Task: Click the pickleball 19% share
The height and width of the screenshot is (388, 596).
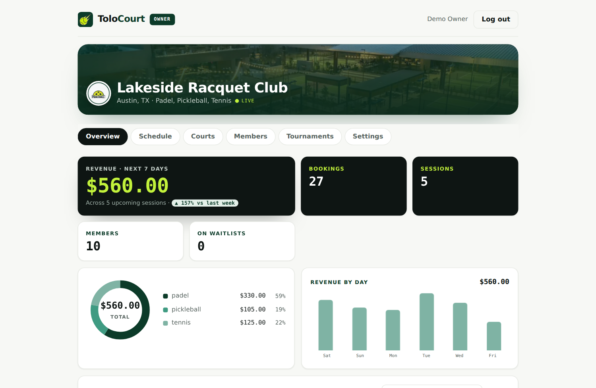Action: (281, 309)
